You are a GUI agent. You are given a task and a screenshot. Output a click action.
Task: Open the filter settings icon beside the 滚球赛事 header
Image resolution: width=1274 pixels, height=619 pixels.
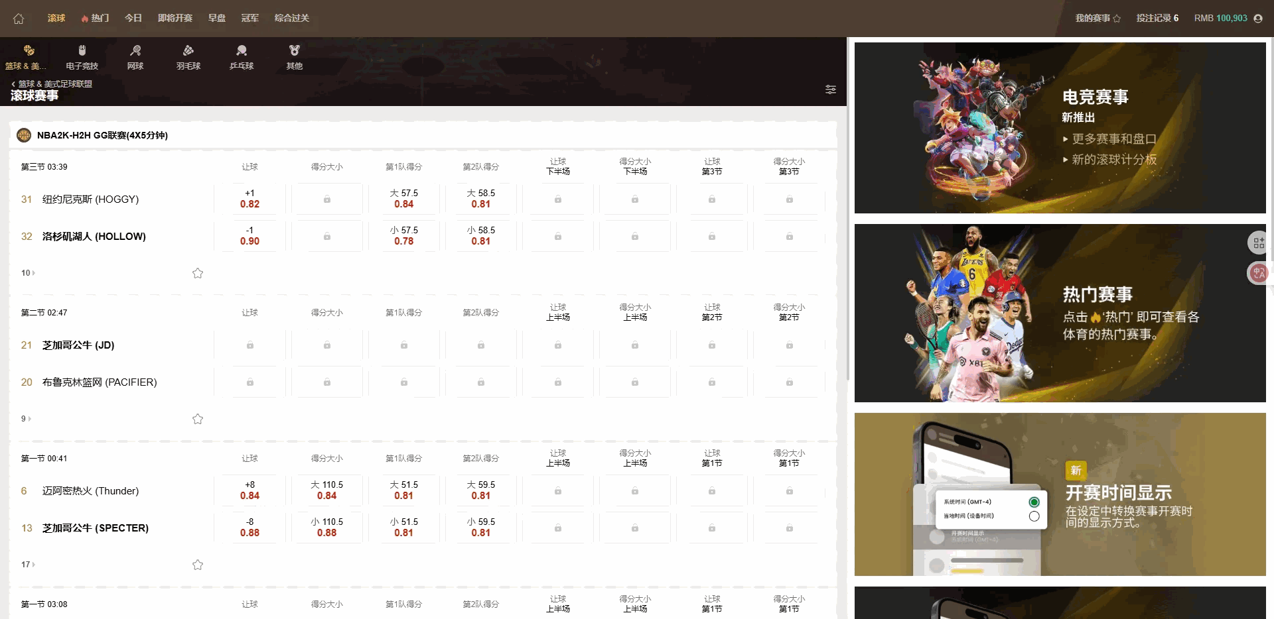point(830,89)
